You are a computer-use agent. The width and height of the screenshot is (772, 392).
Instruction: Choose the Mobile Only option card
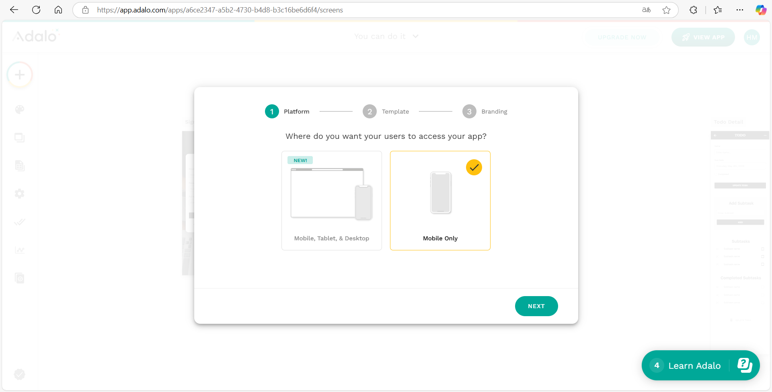[440, 201]
